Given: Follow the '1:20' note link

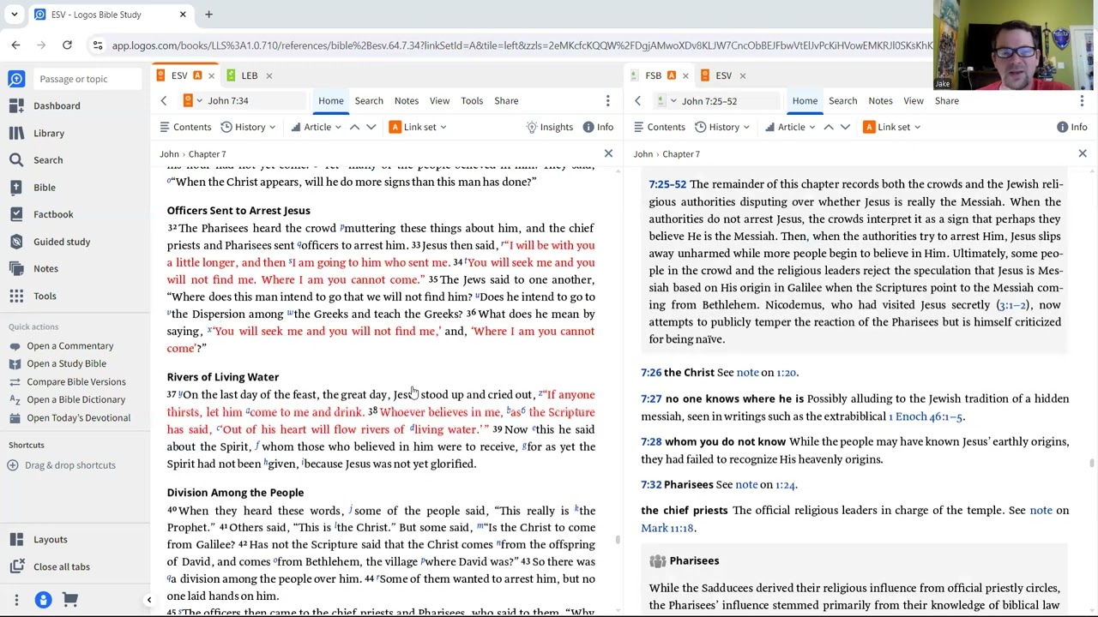Looking at the screenshot, I should tap(786, 373).
